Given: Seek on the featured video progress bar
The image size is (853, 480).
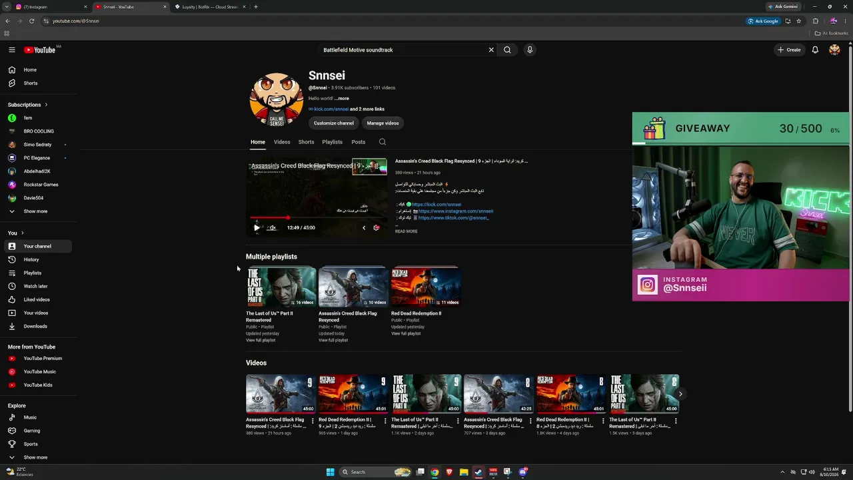Looking at the screenshot, I should point(317,217).
